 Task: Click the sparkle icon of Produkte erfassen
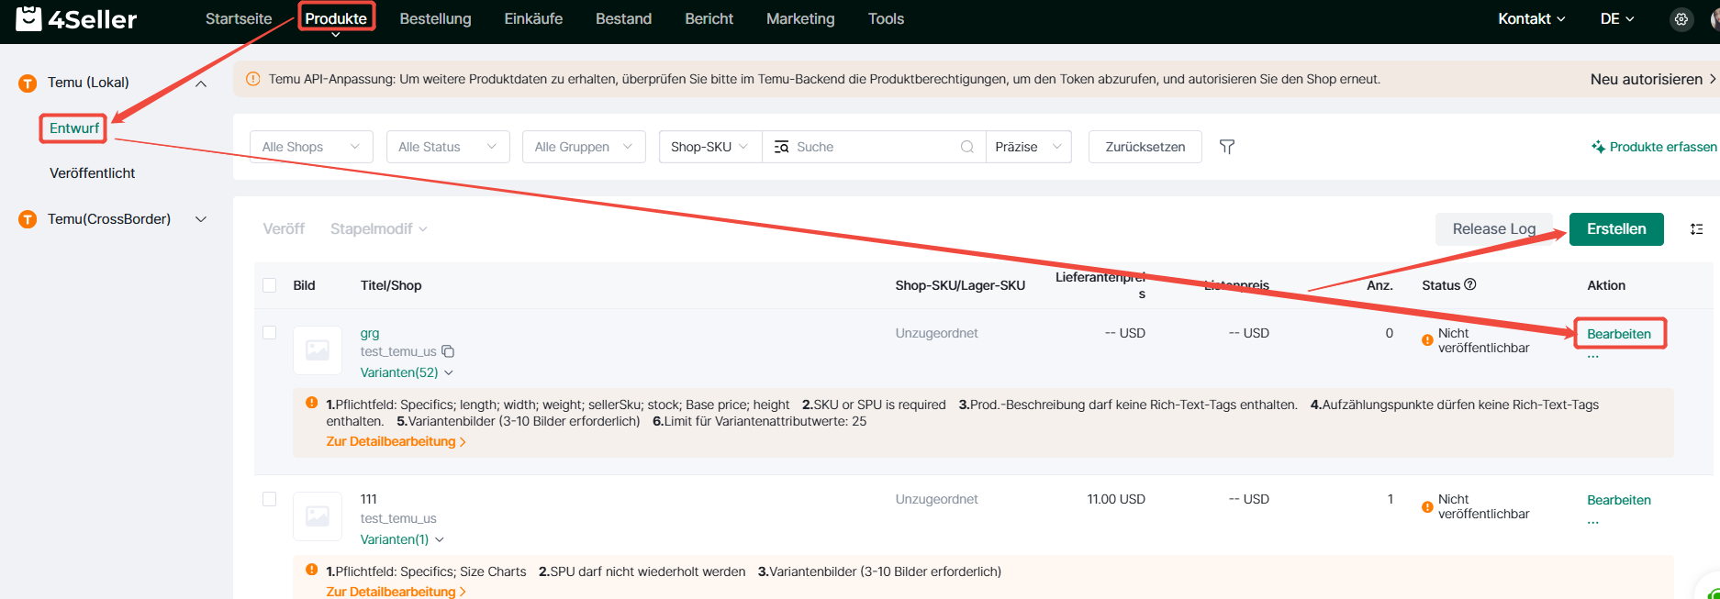coord(1599,147)
